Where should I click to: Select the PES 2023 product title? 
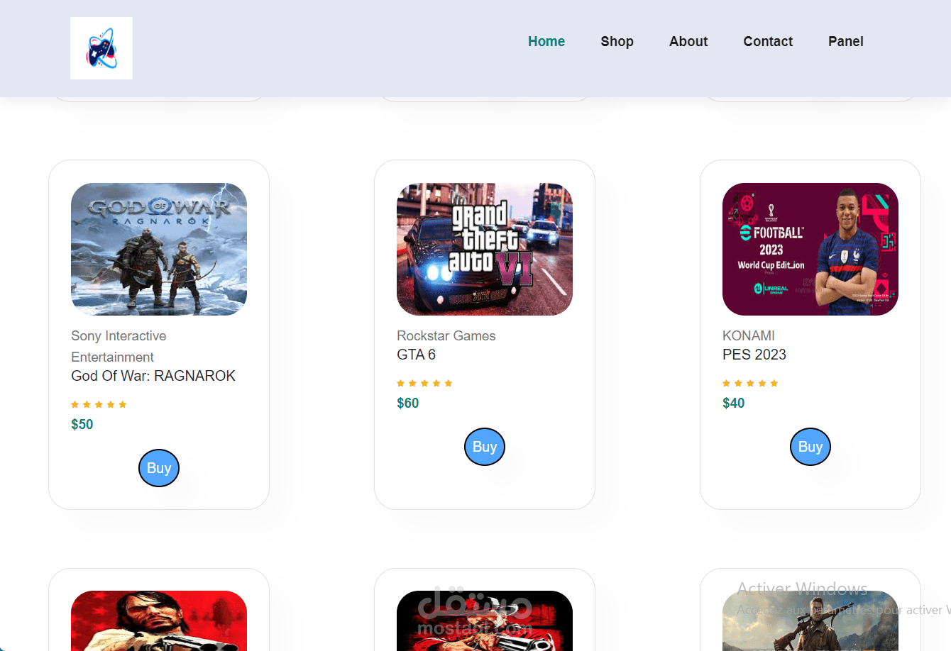click(x=754, y=355)
